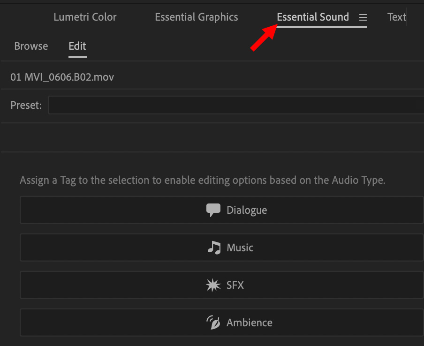Click the Preset label text

coord(26,105)
